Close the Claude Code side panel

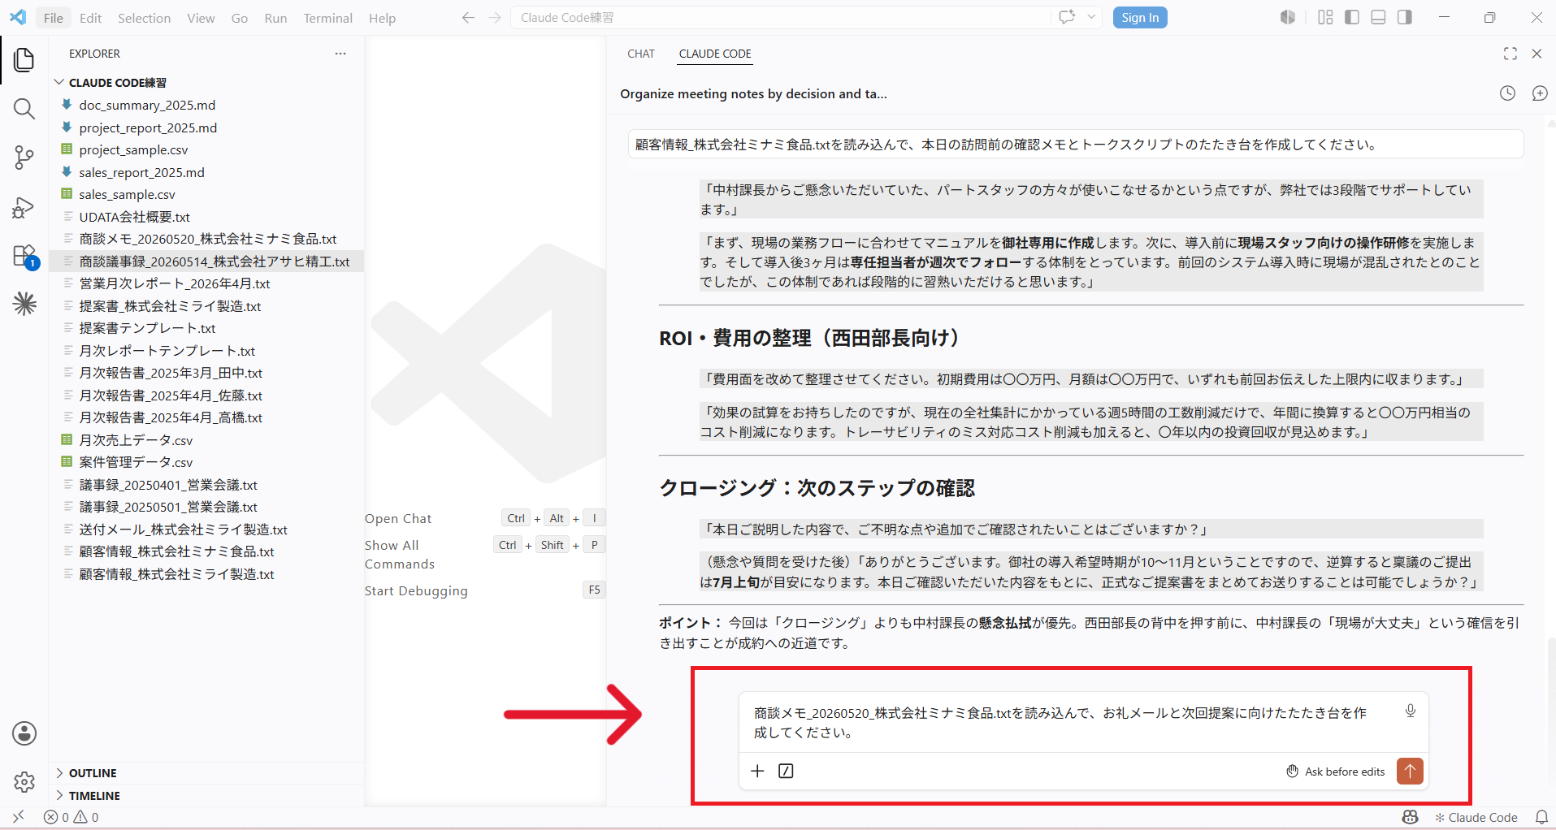coord(1536,54)
